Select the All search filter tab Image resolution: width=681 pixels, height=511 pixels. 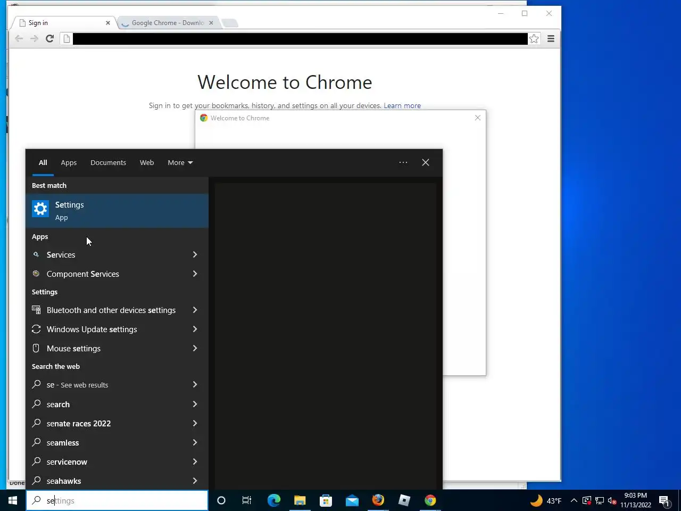pos(43,162)
